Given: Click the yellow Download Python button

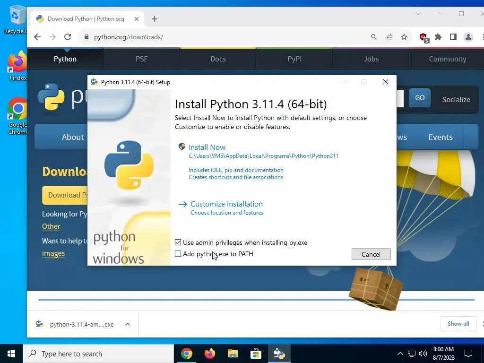Looking at the screenshot, I should pyautogui.click(x=65, y=195).
